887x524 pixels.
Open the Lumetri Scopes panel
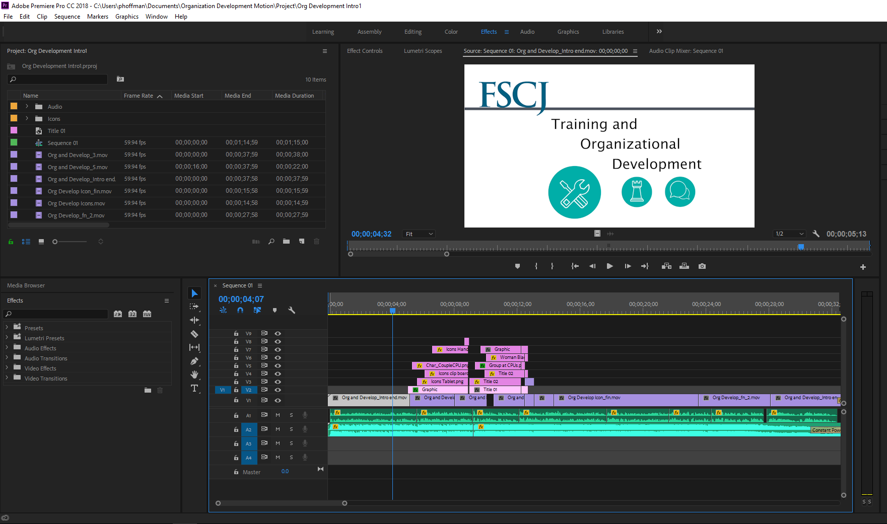coord(423,51)
